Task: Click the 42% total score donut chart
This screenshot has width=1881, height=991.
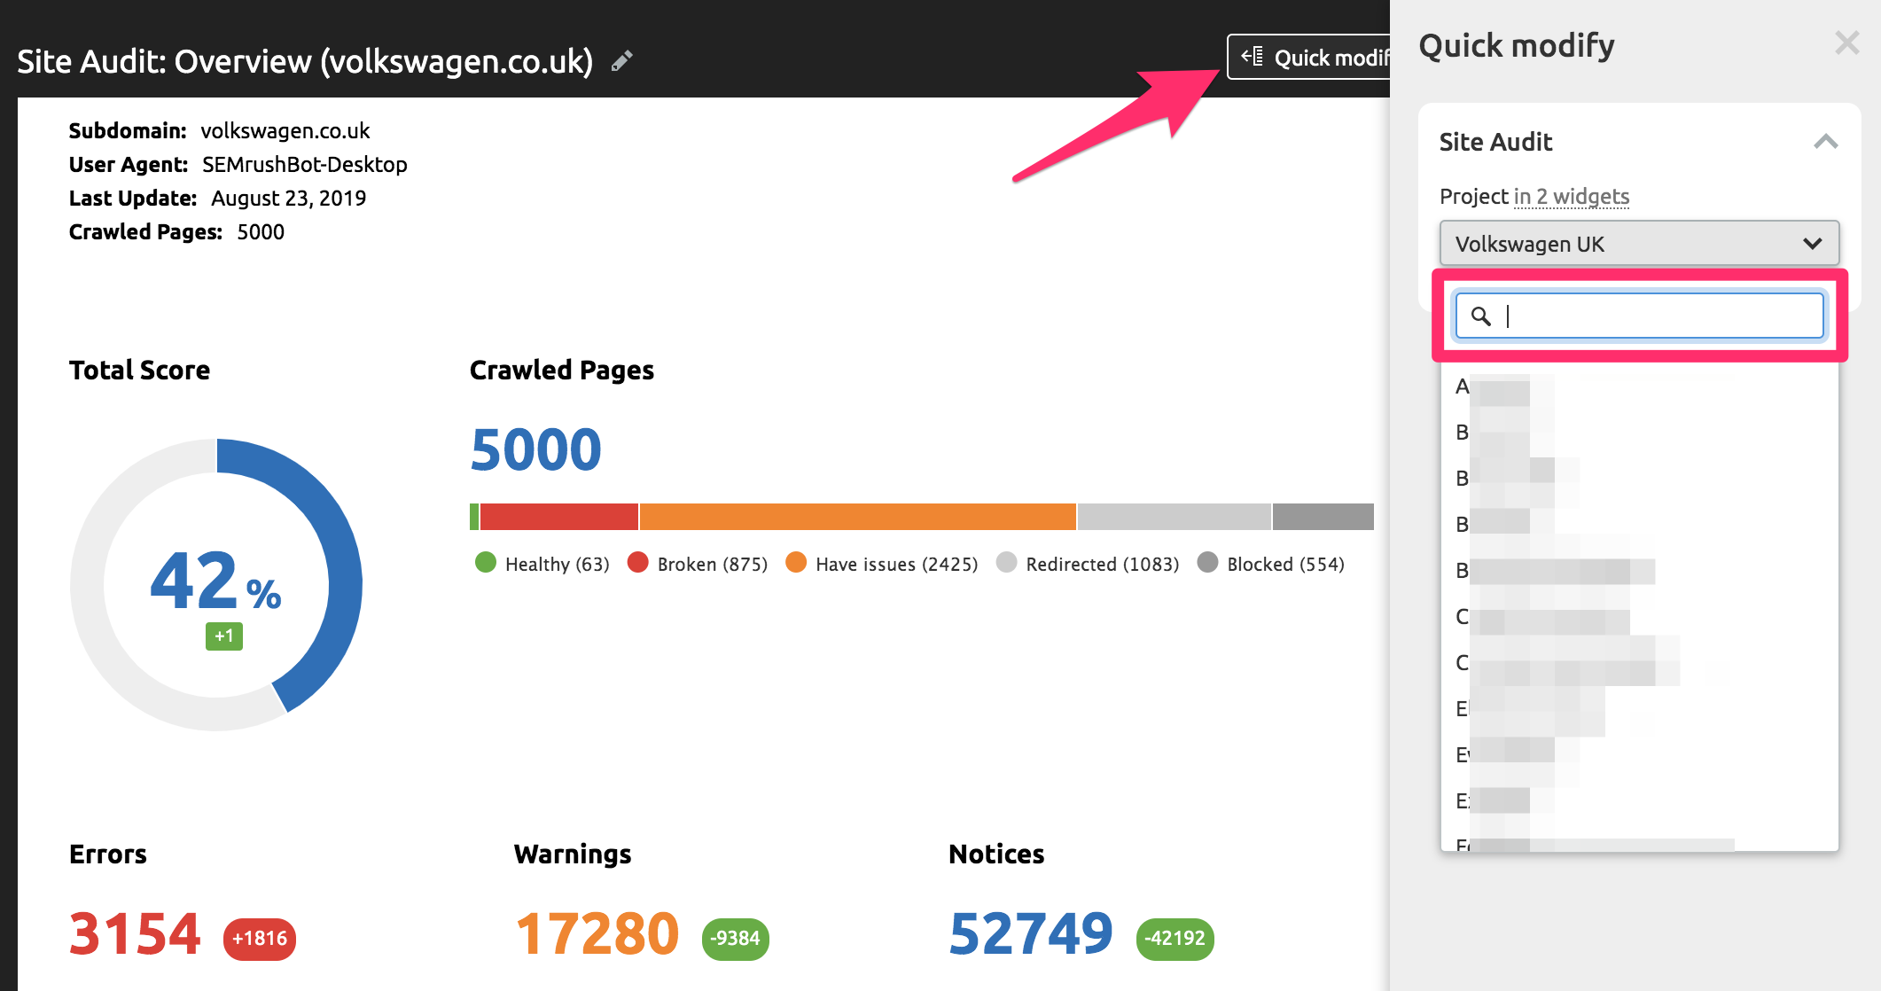Action: 216,584
